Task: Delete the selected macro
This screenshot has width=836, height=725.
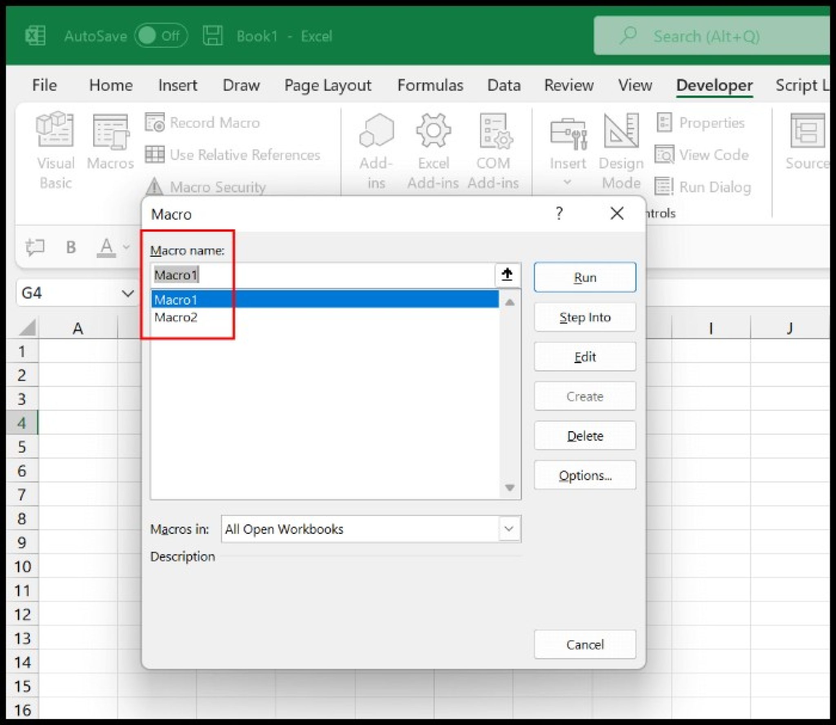Action: [x=585, y=436]
